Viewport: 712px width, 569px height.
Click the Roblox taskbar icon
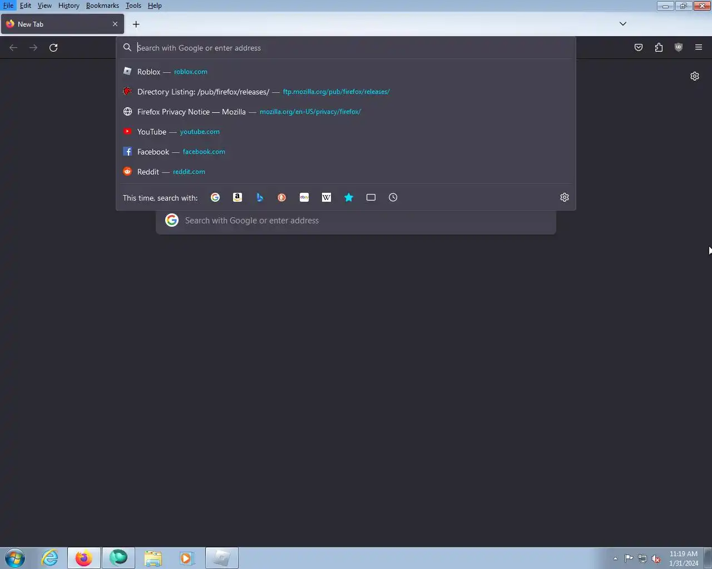[222, 558]
